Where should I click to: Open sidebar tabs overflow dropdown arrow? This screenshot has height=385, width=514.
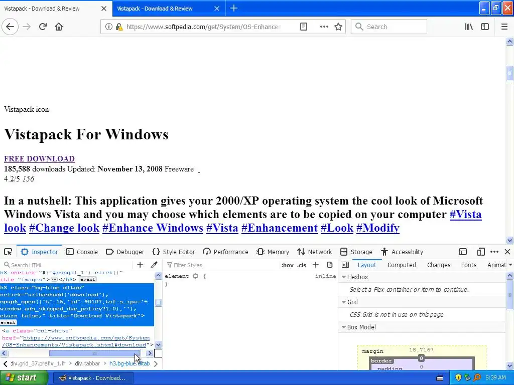(x=510, y=265)
